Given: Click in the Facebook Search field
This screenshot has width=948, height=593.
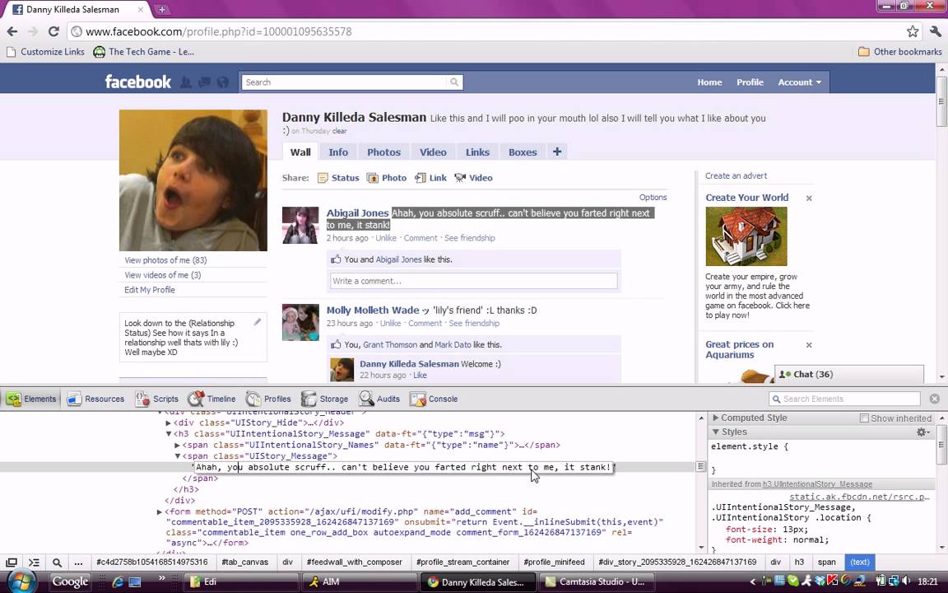Looking at the screenshot, I should click(x=345, y=82).
